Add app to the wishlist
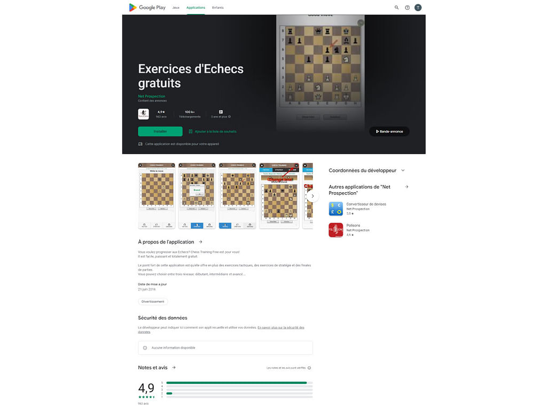Screen dimensions: 547x410 213,131
